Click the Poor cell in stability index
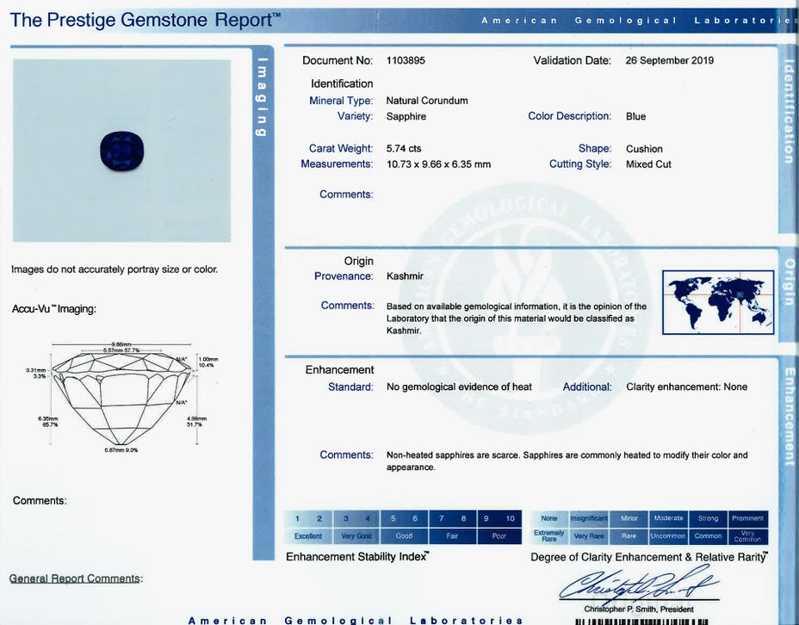 [499, 535]
